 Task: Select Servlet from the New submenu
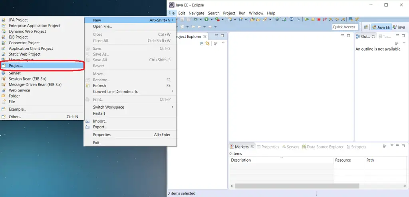(x=42, y=73)
